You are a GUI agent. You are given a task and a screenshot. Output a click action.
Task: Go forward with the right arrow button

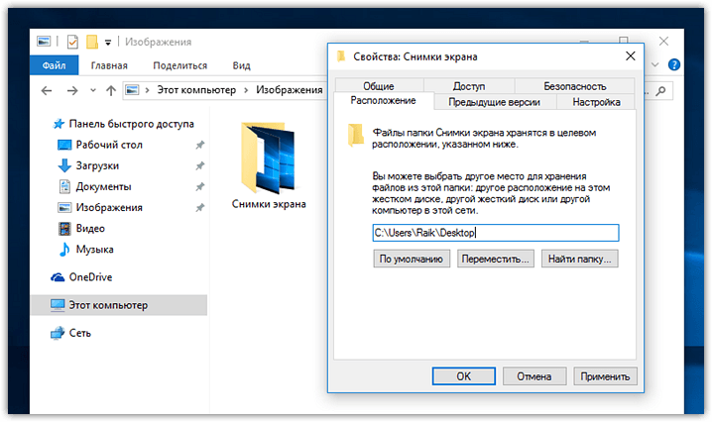[72, 90]
